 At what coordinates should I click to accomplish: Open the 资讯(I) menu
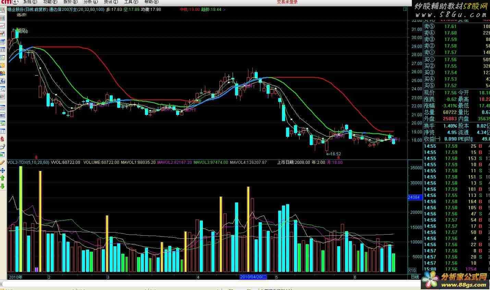pyautogui.click(x=111, y=2)
